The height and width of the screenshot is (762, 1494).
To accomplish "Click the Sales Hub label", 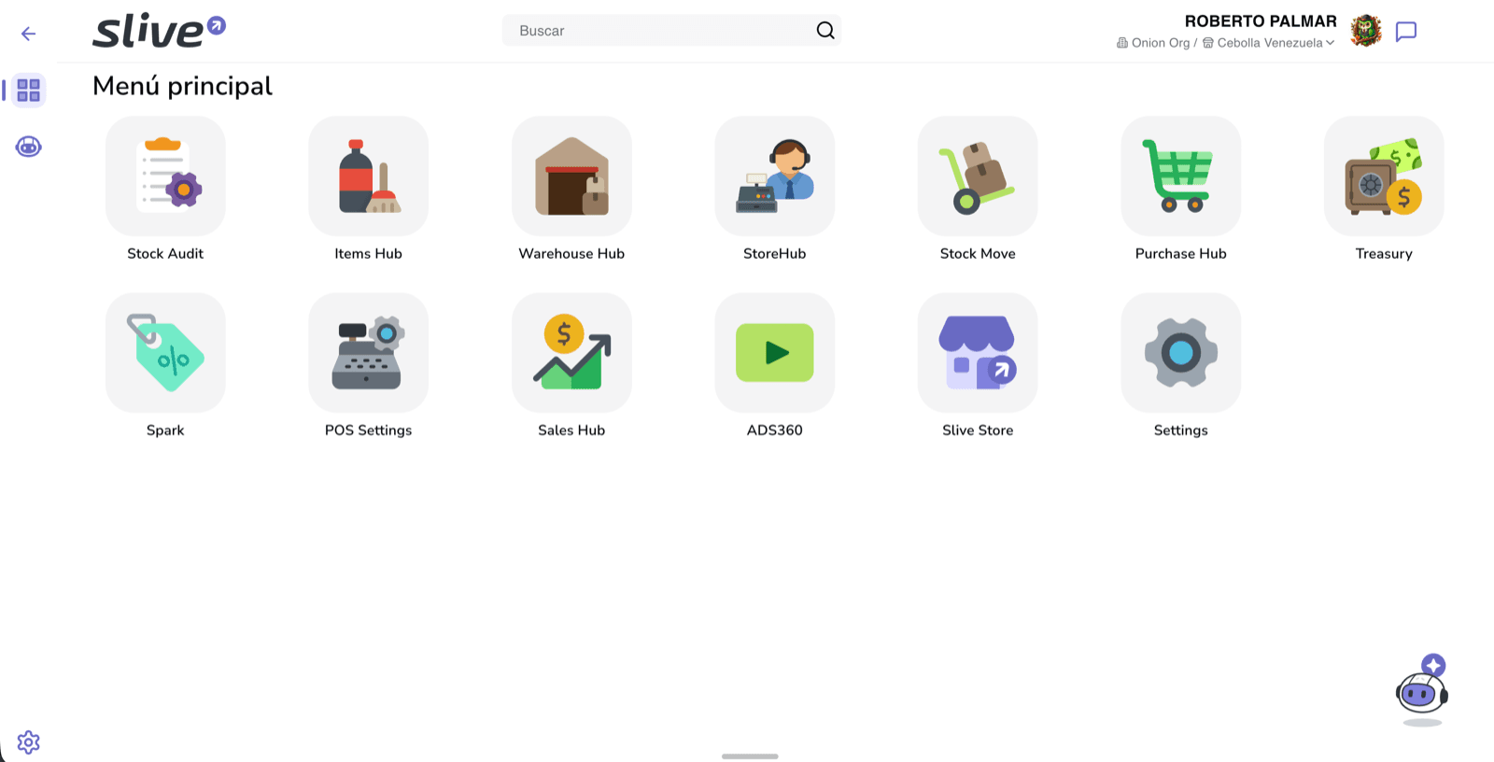I will tap(571, 430).
